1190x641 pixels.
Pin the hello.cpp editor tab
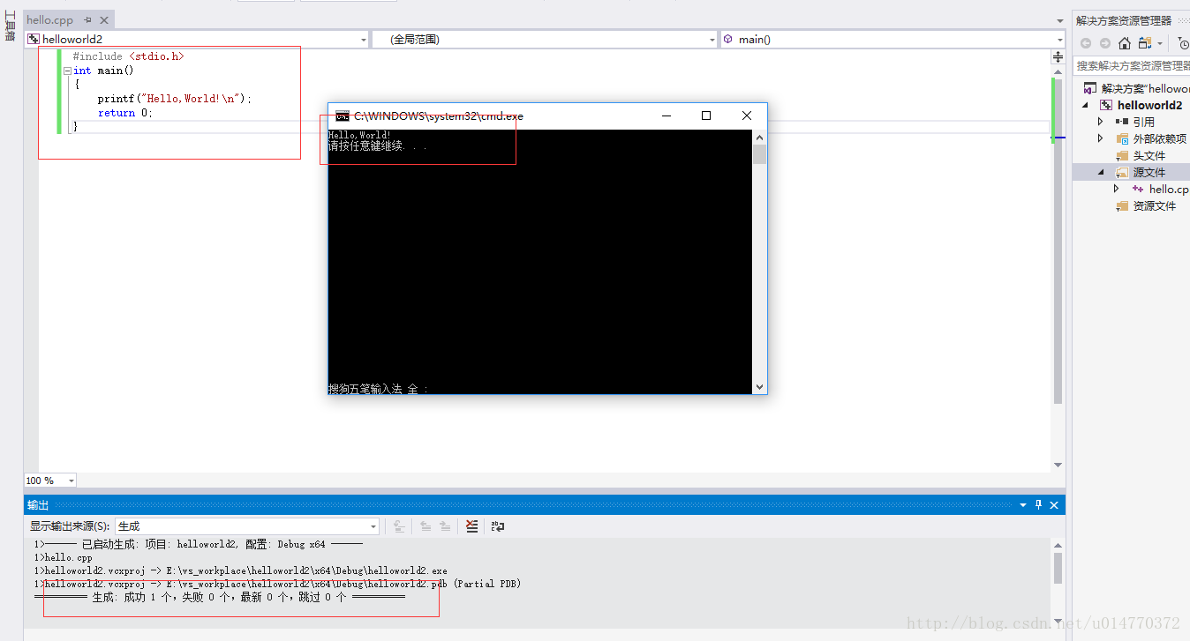tap(88, 20)
